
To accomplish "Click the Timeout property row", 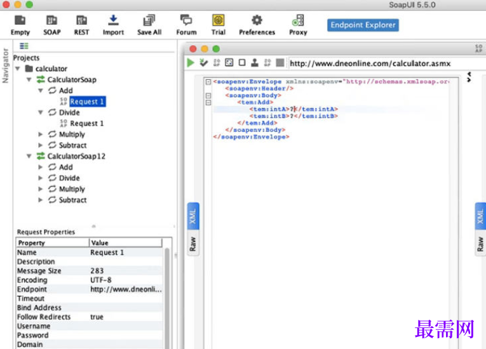I will 90,298.
